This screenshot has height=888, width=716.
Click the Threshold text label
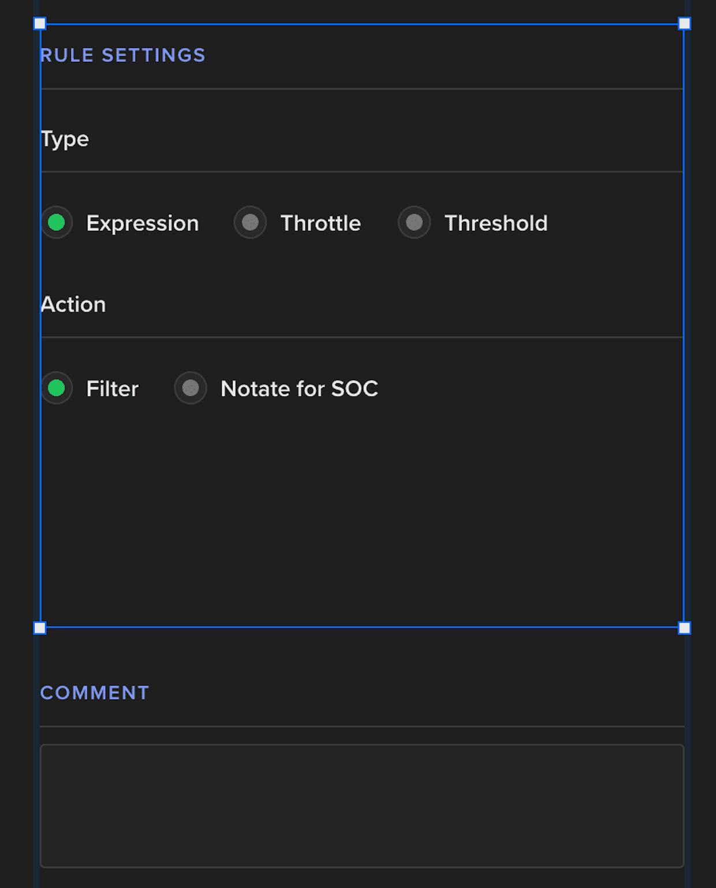[x=496, y=223]
